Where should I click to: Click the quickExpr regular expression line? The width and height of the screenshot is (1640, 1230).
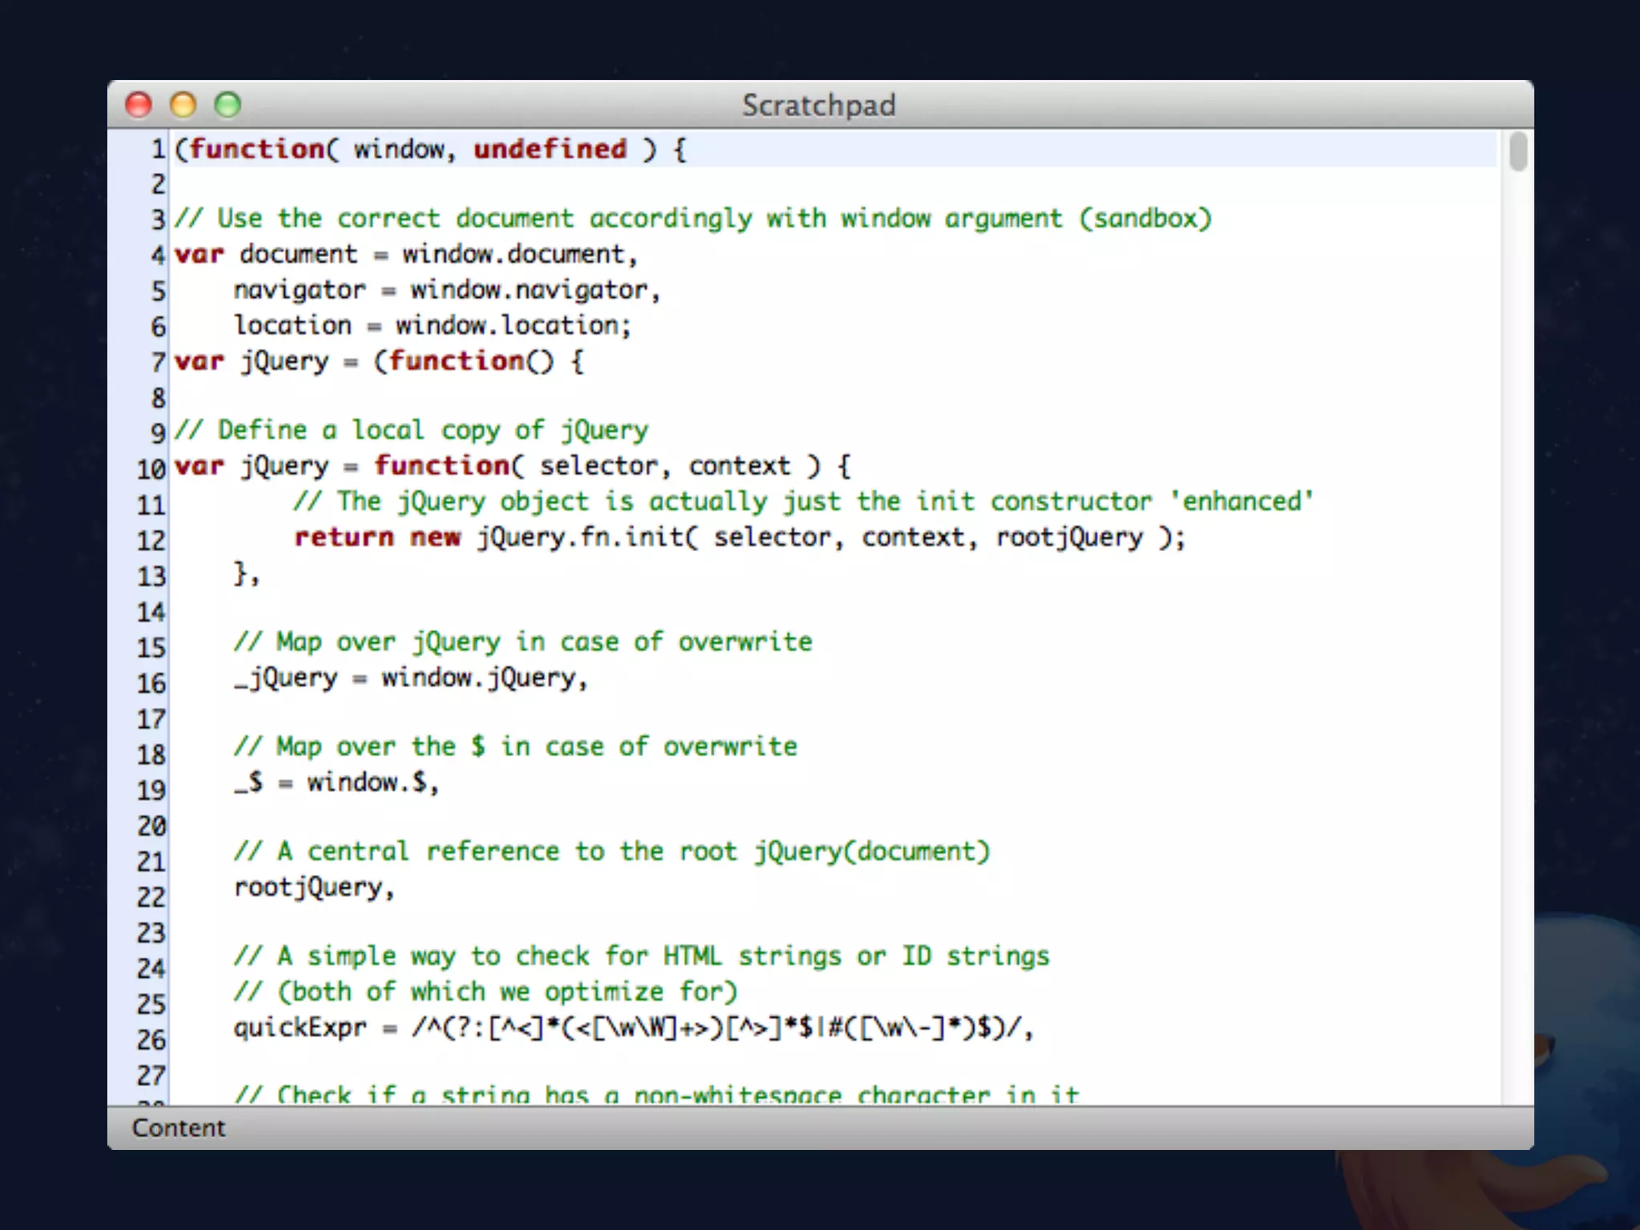click(x=633, y=1027)
